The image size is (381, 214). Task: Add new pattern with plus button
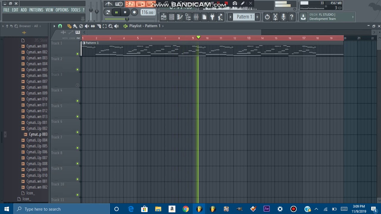[257, 17]
